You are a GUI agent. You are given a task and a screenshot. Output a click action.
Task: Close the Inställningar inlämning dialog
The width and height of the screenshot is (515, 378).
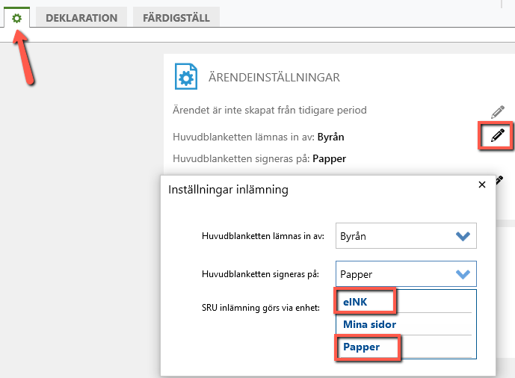point(482,185)
